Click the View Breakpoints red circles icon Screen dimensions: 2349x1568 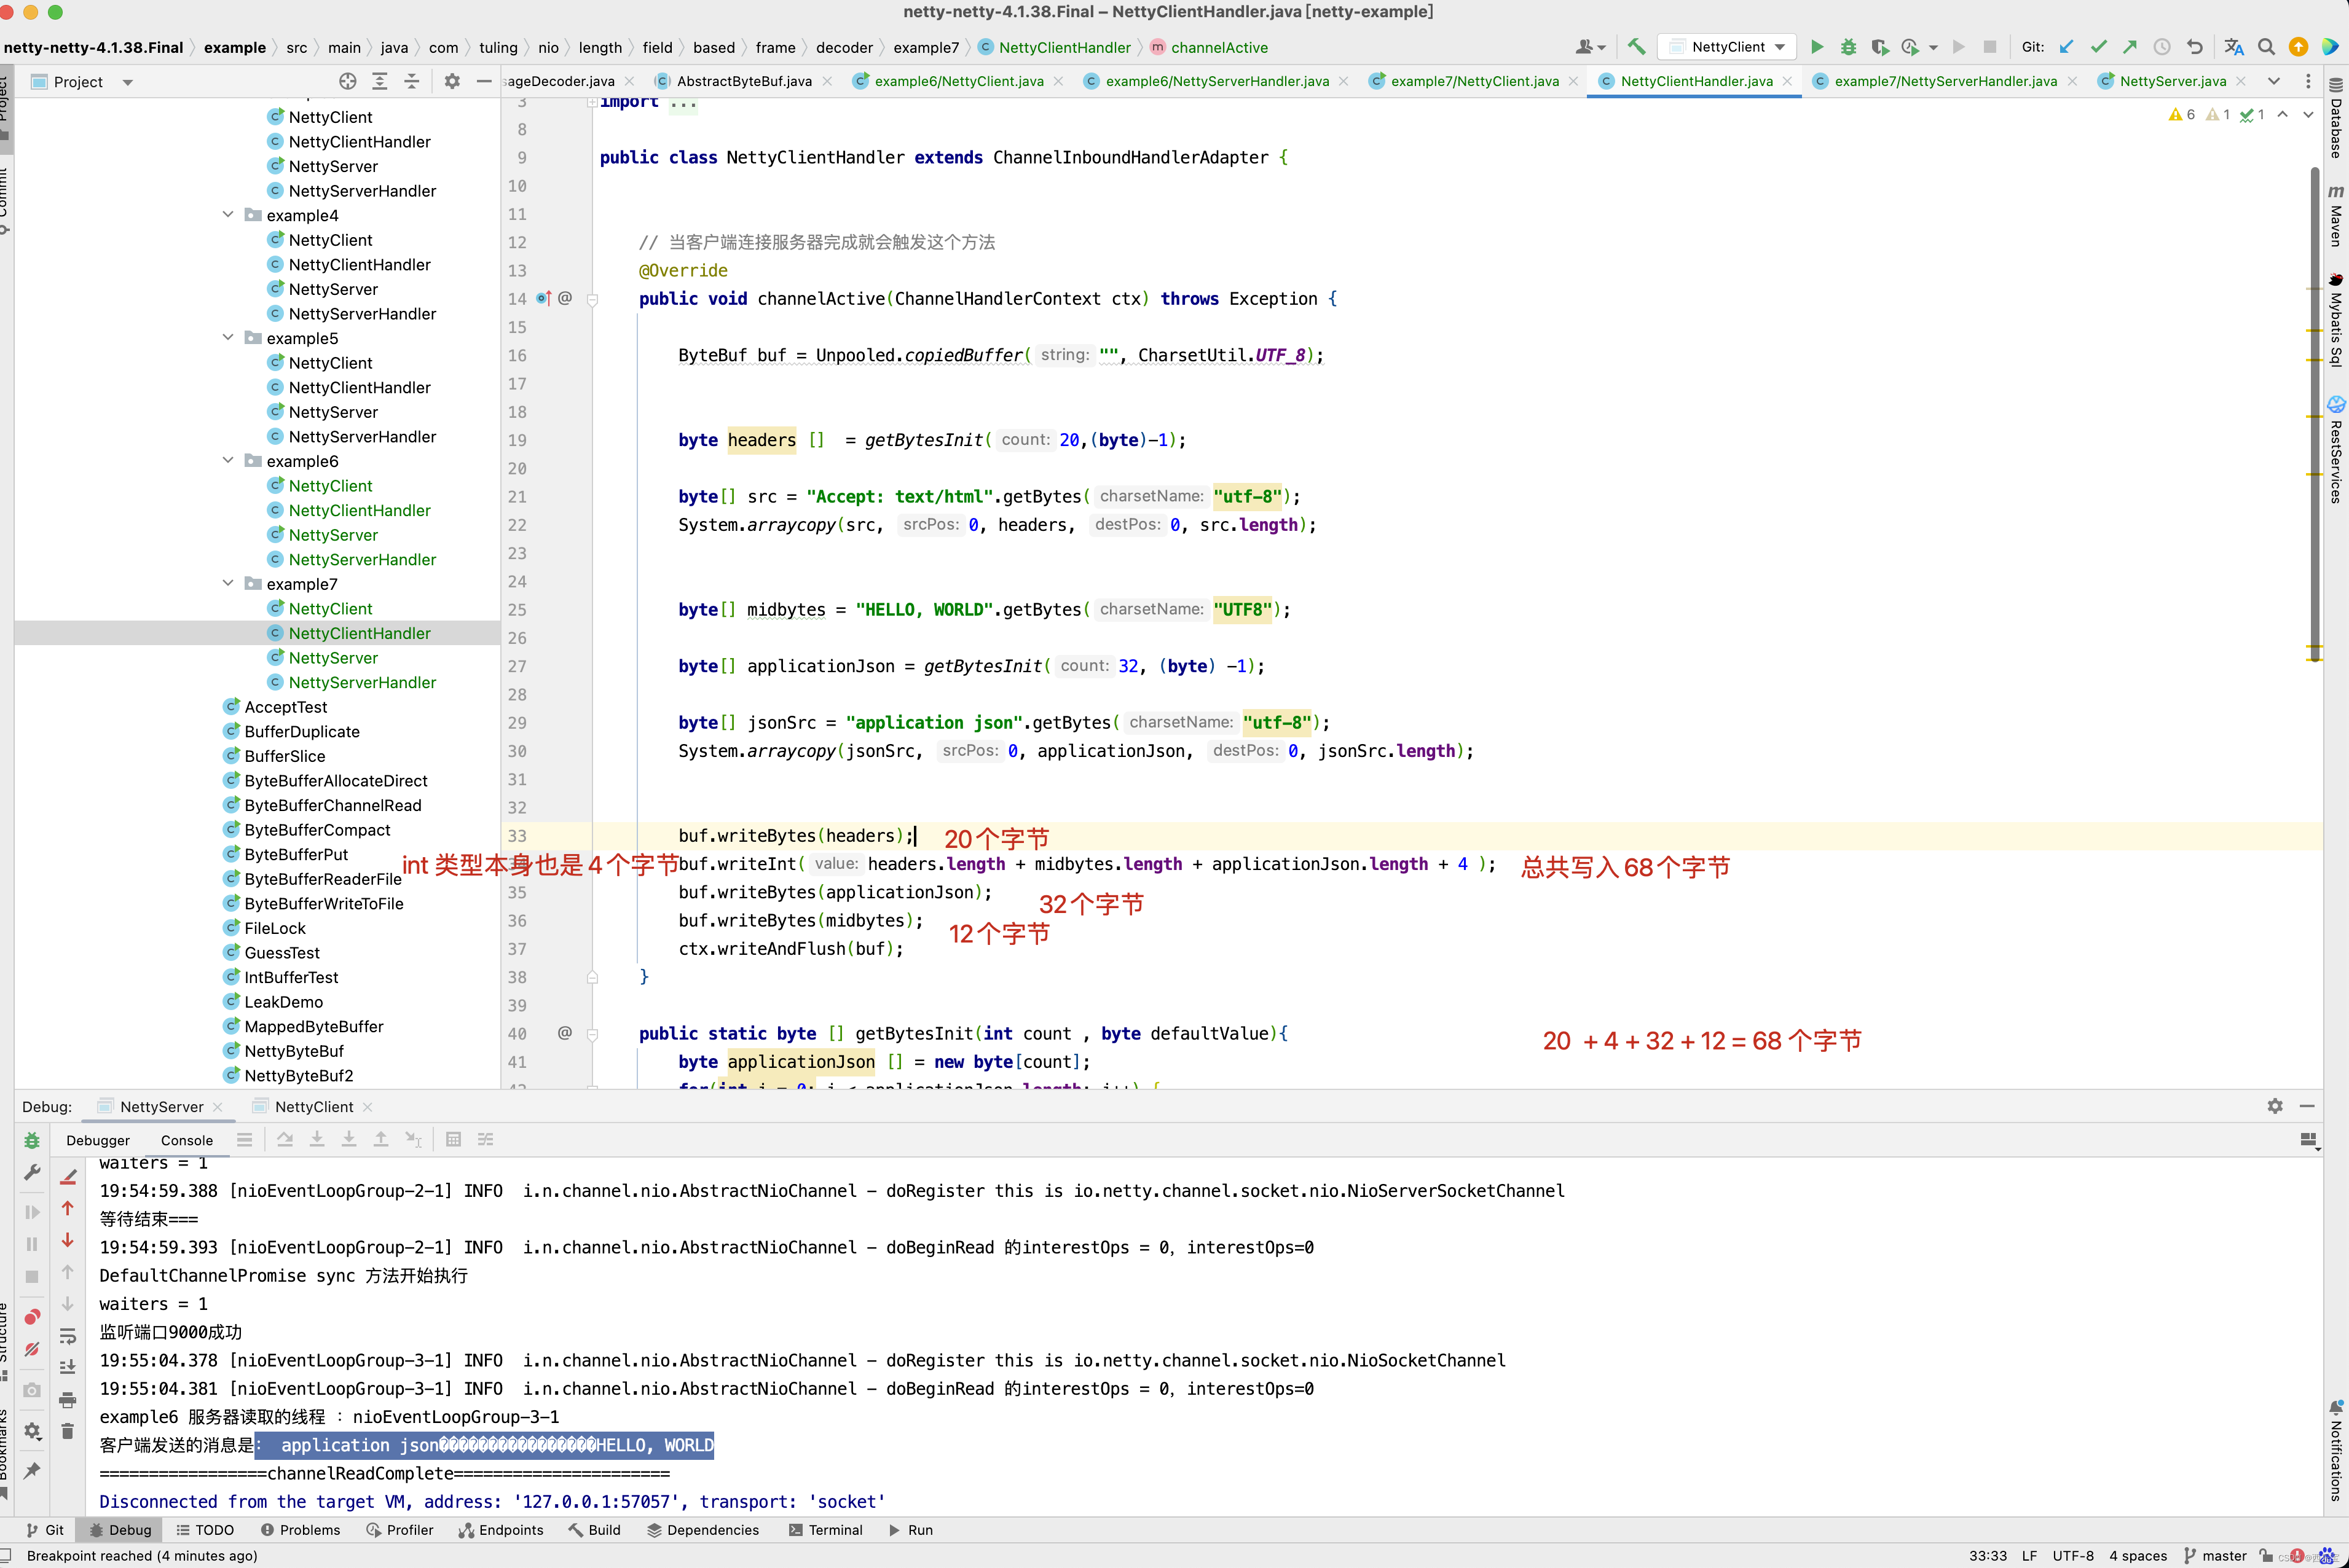coord(32,1317)
